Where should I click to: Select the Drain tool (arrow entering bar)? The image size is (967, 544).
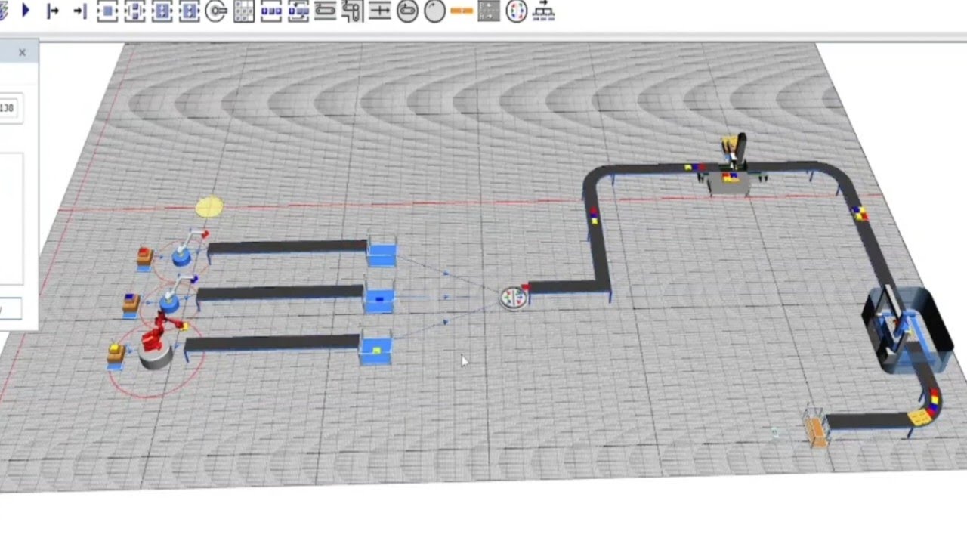point(79,11)
